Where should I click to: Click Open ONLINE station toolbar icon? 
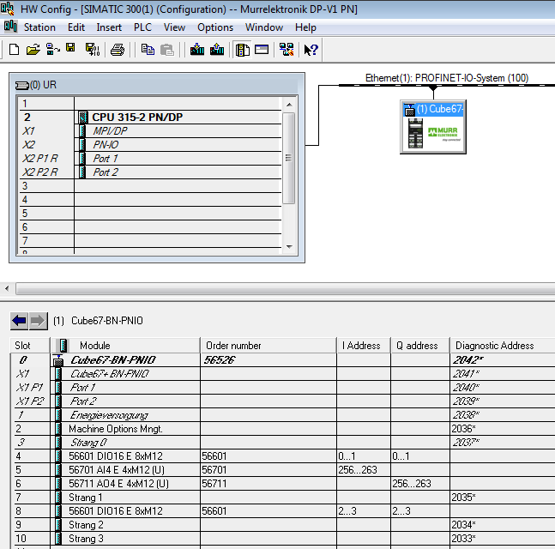tap(52, 50)
